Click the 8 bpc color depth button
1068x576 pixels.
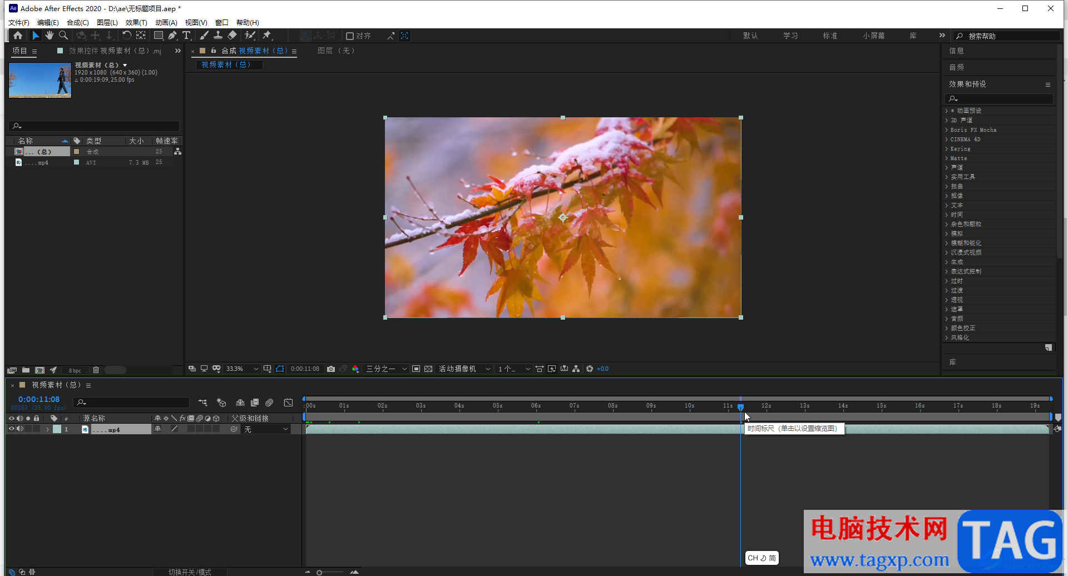(75, 370)
